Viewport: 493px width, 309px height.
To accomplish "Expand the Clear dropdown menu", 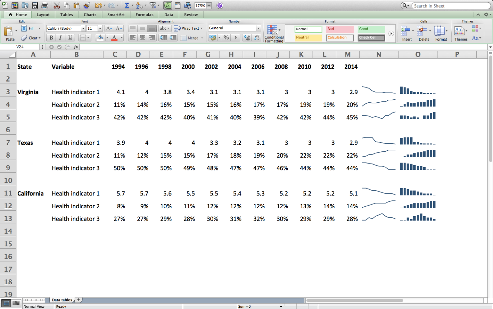I will point(40,38).
